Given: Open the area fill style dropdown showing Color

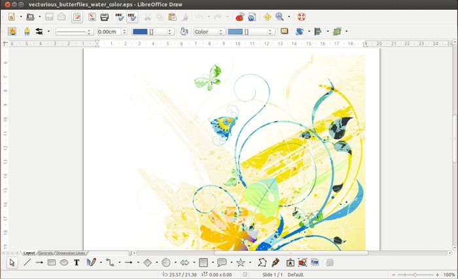Looking at the screenshot, I should pos(209,31).
